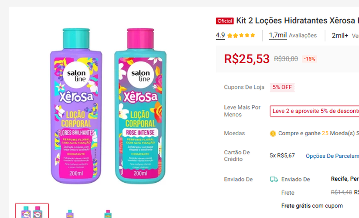The image size is (359, 218).
Task: Click the Recife shipping origin text
Action: [345, 179]
